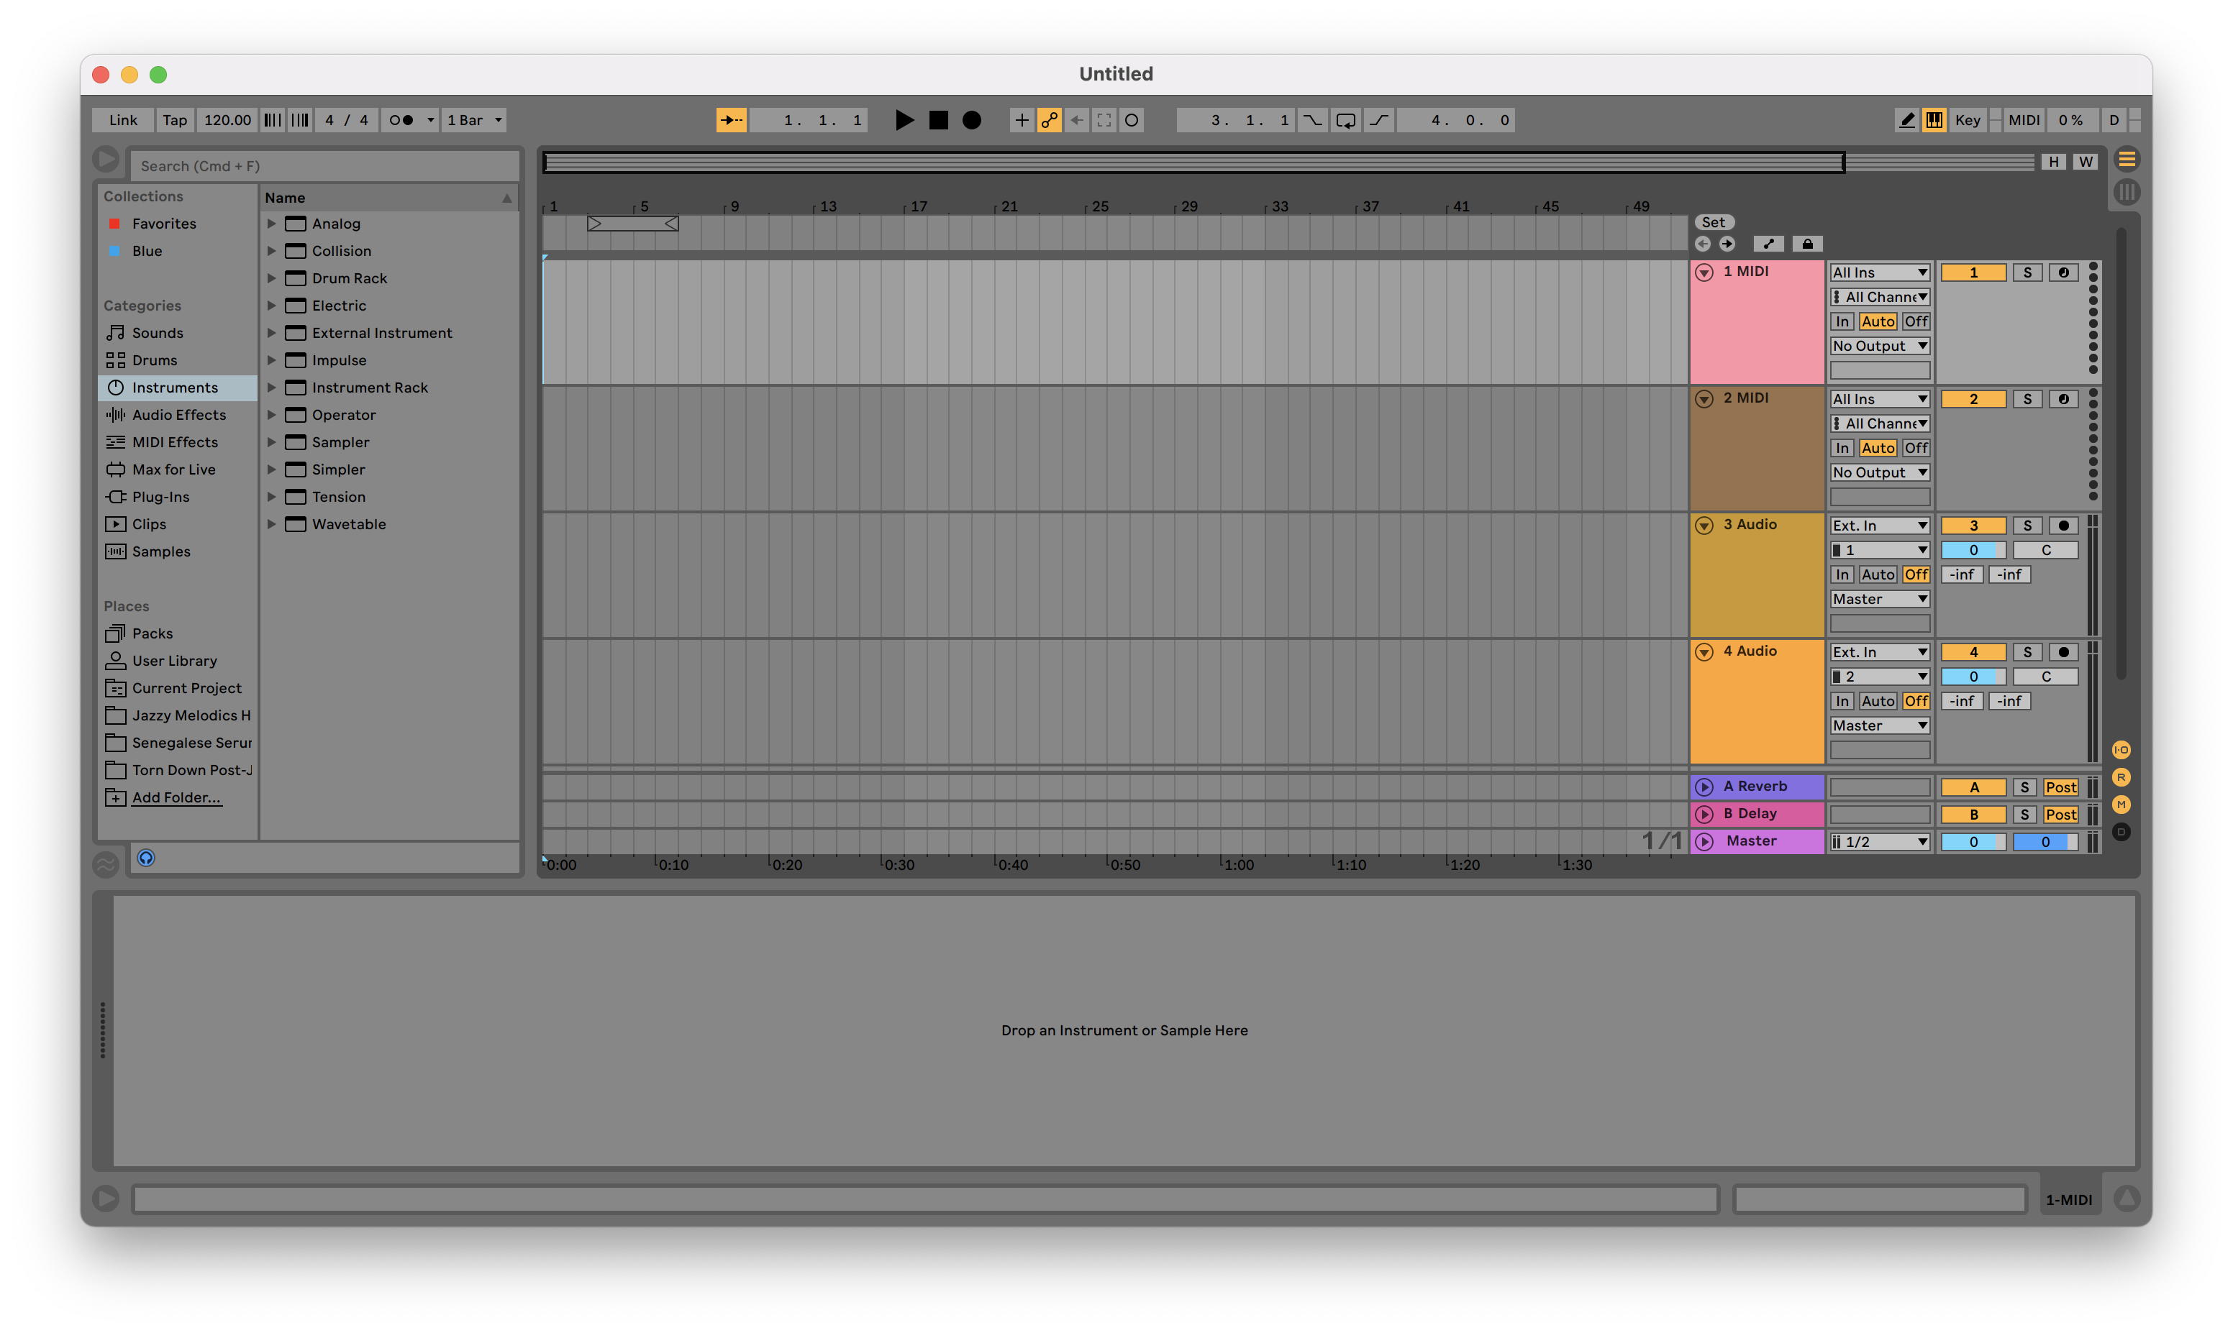Fold the 1 MIDI track
The image size is (2233, 1333).
pos(1704,272)
